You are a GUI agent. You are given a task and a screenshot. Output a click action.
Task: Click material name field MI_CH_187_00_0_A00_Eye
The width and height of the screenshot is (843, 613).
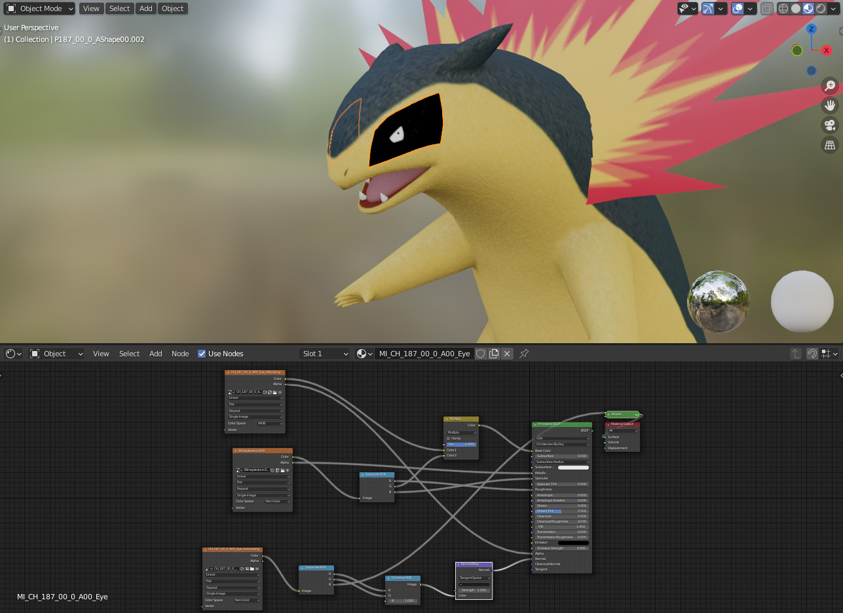424,354
